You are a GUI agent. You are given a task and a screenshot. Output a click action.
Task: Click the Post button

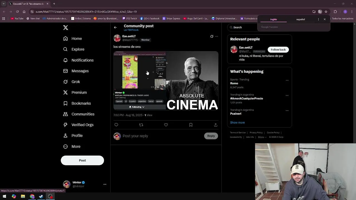tap(82, 160)
